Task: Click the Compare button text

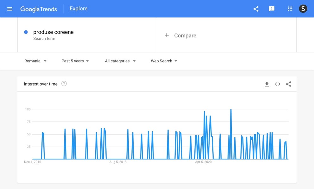Action: coord(185,36)
